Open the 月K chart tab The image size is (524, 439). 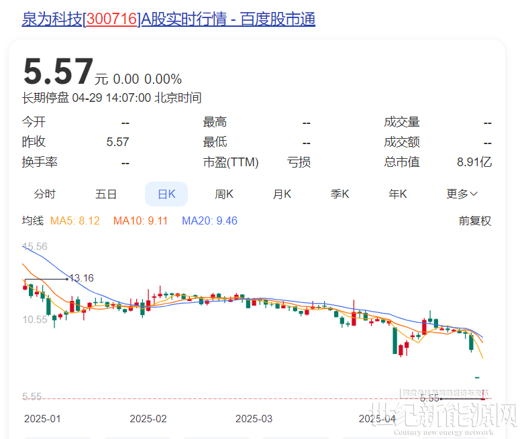coord(282,194)
